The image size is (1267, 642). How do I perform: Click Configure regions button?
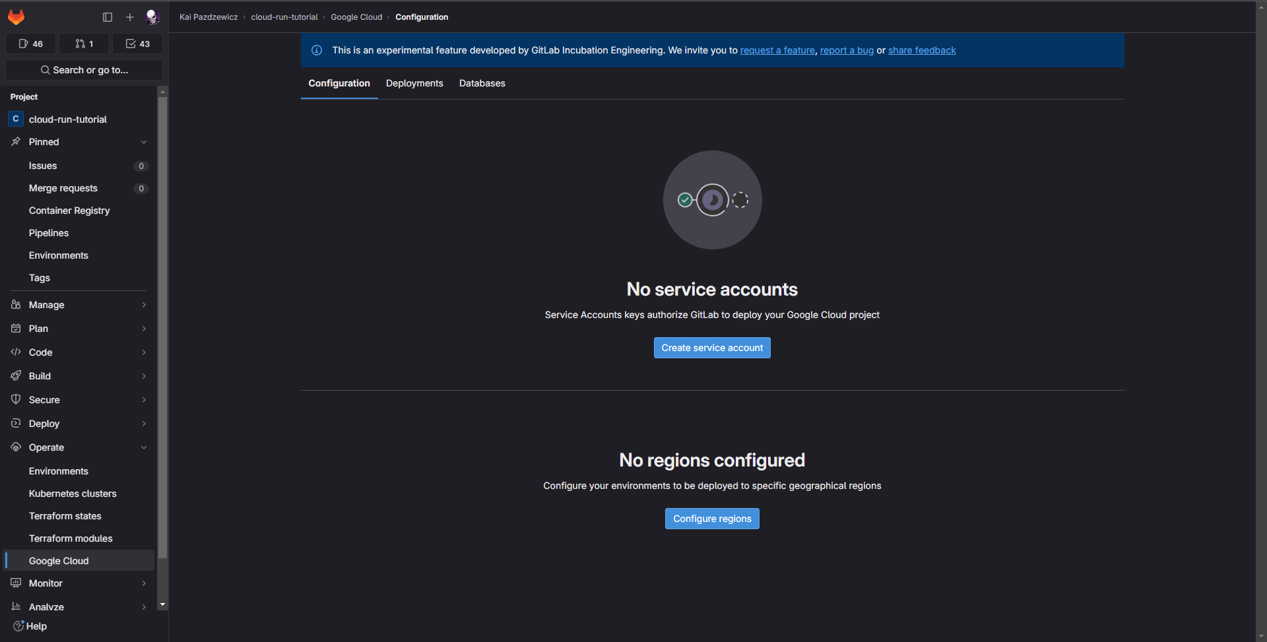coord(712,519)
